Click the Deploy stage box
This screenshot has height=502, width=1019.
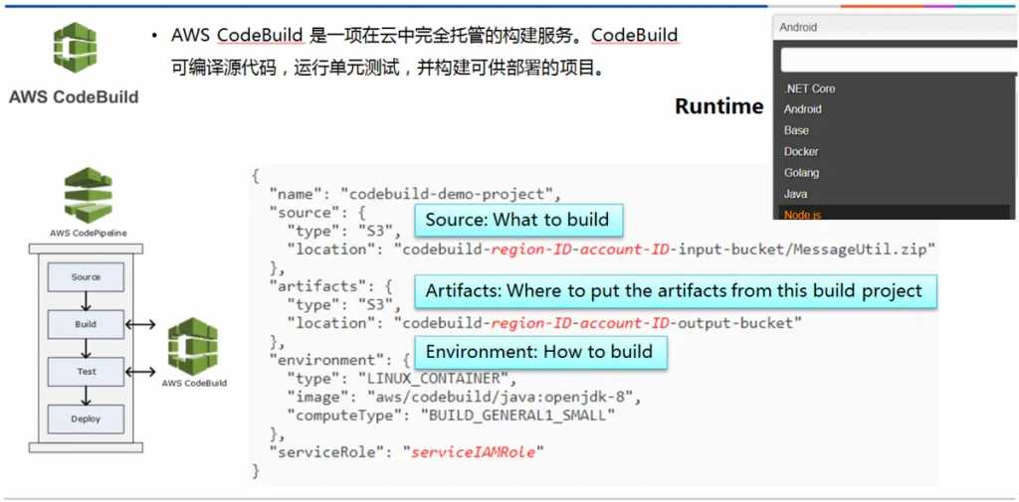click(x=86, y=418)
